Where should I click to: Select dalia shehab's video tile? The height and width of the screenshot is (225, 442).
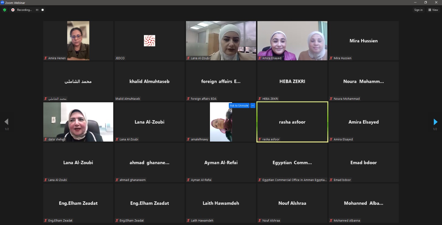78,122
